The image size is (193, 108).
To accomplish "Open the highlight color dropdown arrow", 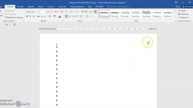I will coord(57,16).
